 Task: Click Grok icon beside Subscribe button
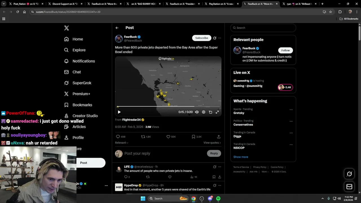pos(215,38)
